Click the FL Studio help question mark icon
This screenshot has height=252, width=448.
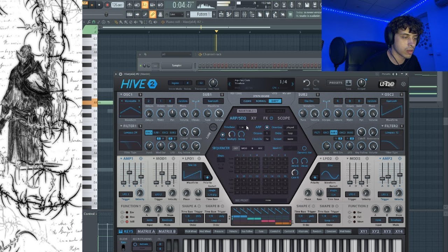299,5
